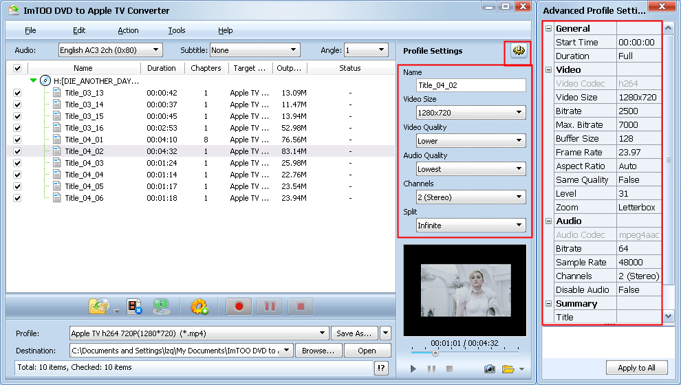681x385 pixels.
Task: Click the film clip remove icon
Action: pos(135,307)
